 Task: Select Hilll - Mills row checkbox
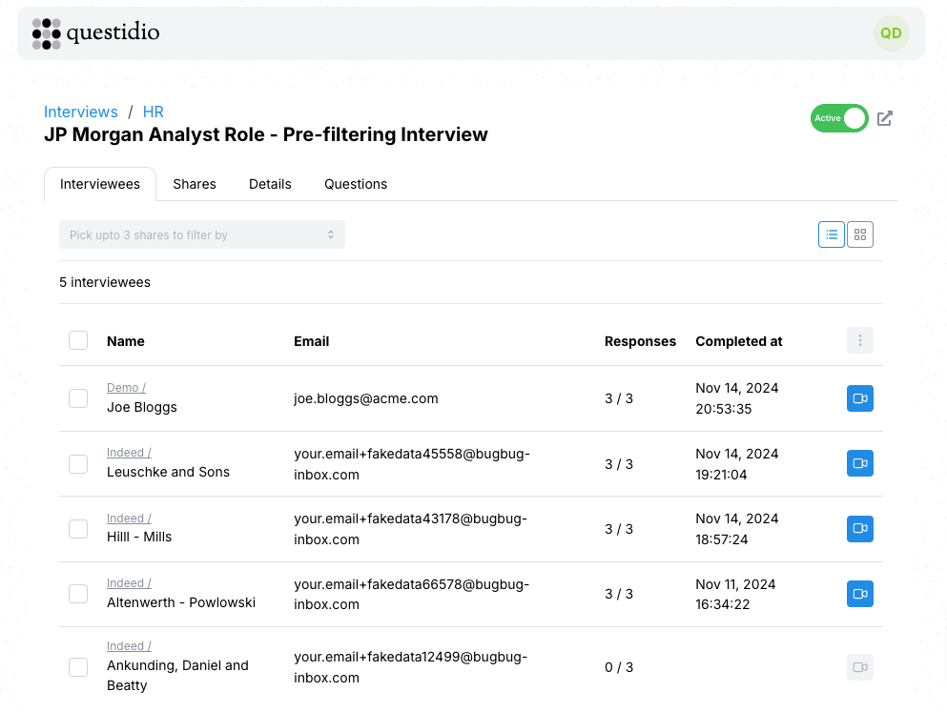tap(78, 529)
